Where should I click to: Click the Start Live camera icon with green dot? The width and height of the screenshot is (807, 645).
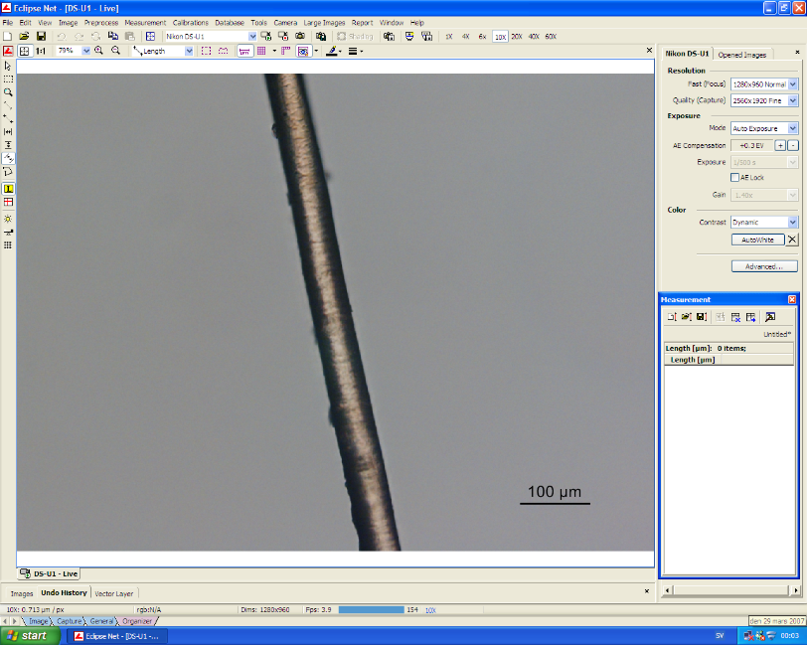pyautogui.click(x=266, y=36)
